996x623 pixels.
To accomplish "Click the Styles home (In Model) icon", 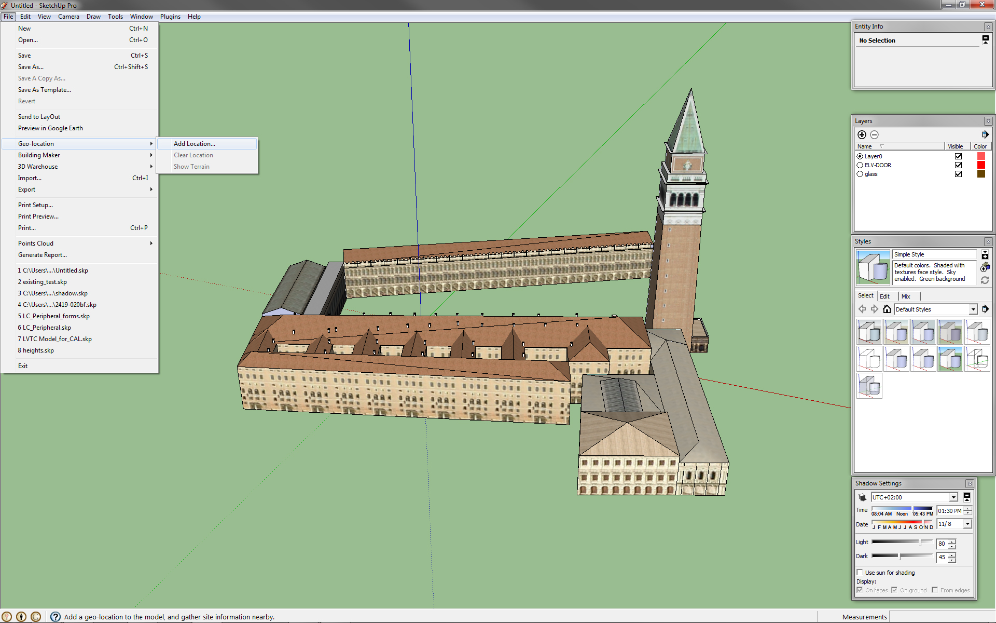I will click(887, 309).
